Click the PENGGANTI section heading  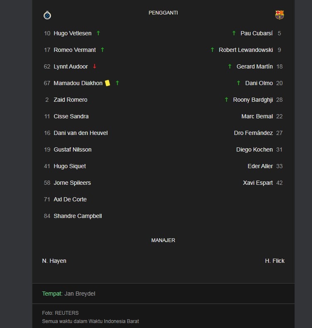163,13
